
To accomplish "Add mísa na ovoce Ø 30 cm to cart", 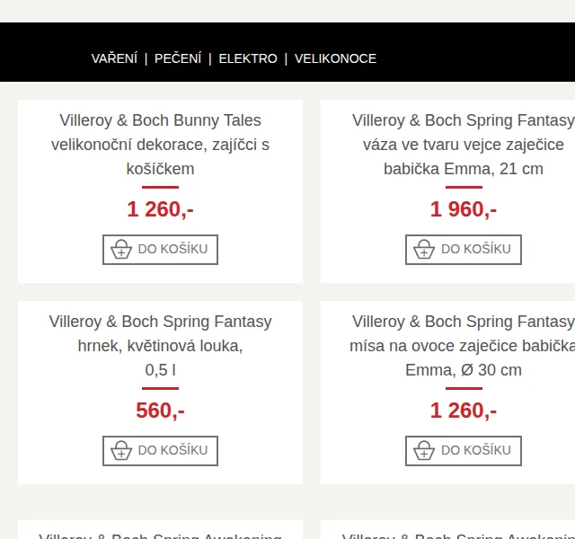I will 464,451.
